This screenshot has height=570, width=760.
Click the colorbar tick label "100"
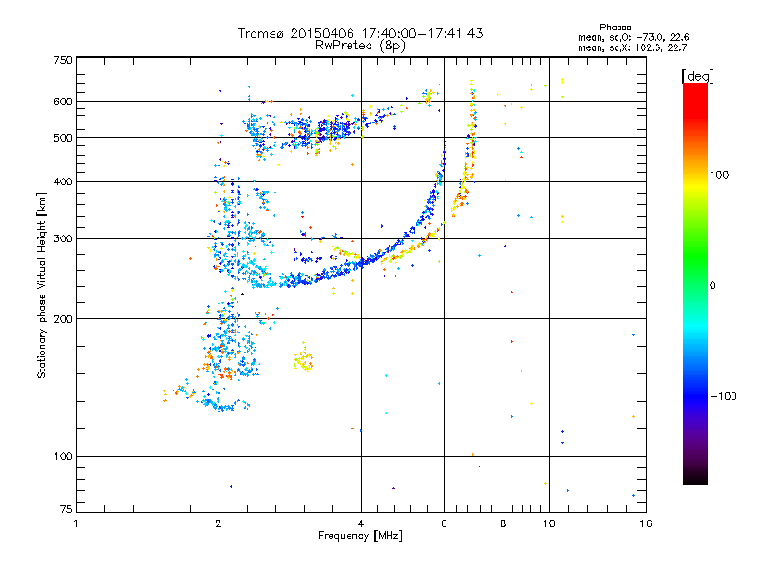(x=719, y=175)
